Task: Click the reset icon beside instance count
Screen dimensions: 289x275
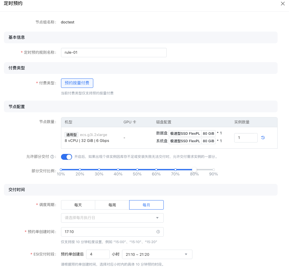Action: (263, 138)
